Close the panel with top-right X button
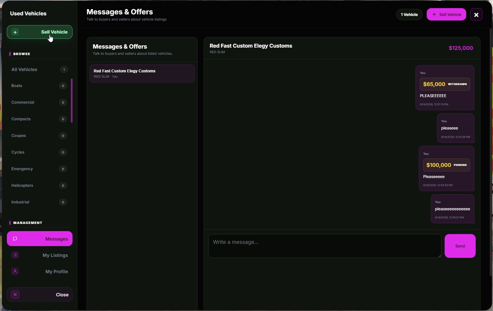The width and height of the screenshot is (493, 311). coord(476,15)
